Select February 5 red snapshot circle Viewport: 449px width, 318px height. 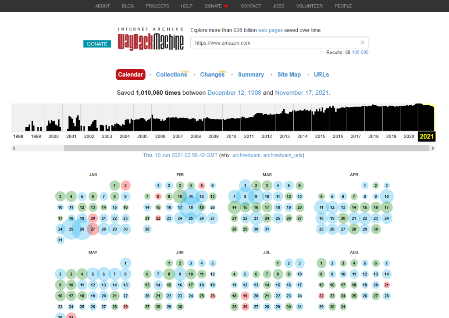(202, 186)
